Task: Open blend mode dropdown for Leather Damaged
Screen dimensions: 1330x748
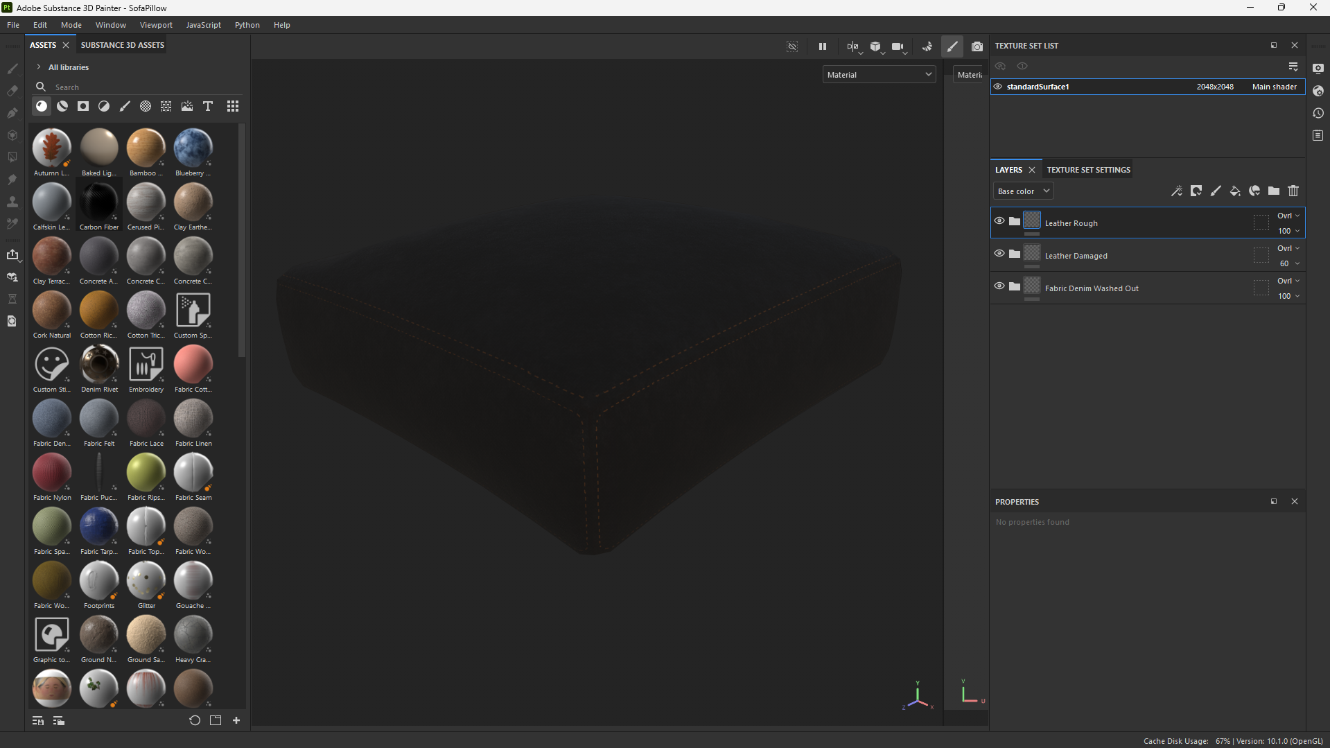Action: tap(1288, 248)
